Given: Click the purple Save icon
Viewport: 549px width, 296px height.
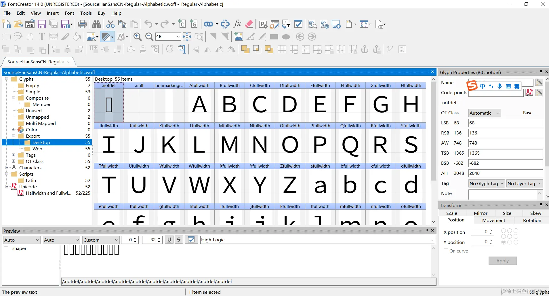Looking at the screenshot, I should [42, 24].
